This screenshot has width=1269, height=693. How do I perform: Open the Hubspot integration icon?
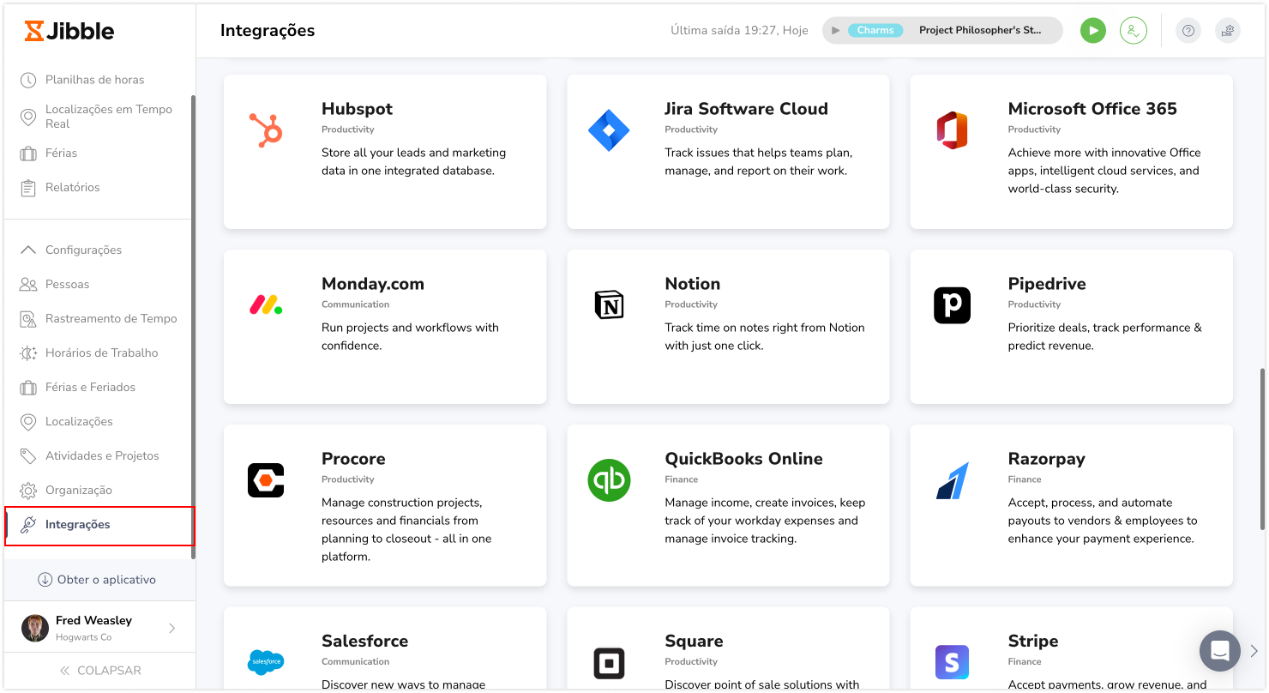point(266,130)
